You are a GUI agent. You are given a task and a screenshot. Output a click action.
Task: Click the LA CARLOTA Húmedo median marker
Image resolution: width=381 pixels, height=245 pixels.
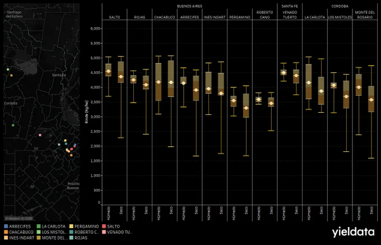[309, 82]
